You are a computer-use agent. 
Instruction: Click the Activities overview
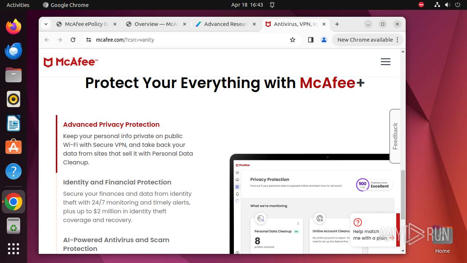coord(18,5)
